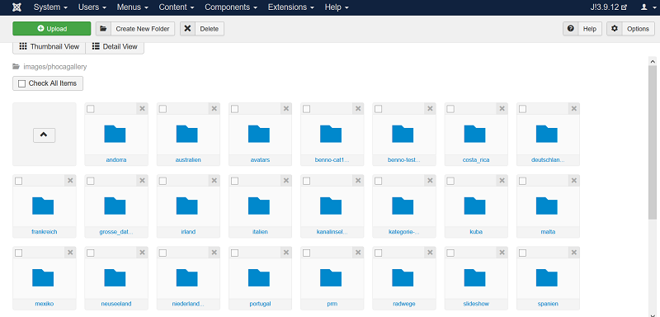This screenshot has width=660, height=317.
Task: Open the costa_rica folder icon
Action: pyautogui.click(x=475, y=134)
